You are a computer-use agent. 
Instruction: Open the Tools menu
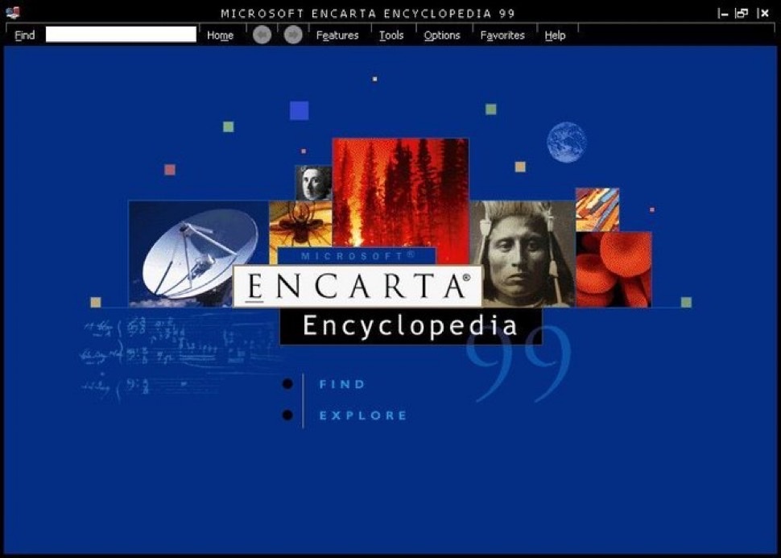(391, 35)
